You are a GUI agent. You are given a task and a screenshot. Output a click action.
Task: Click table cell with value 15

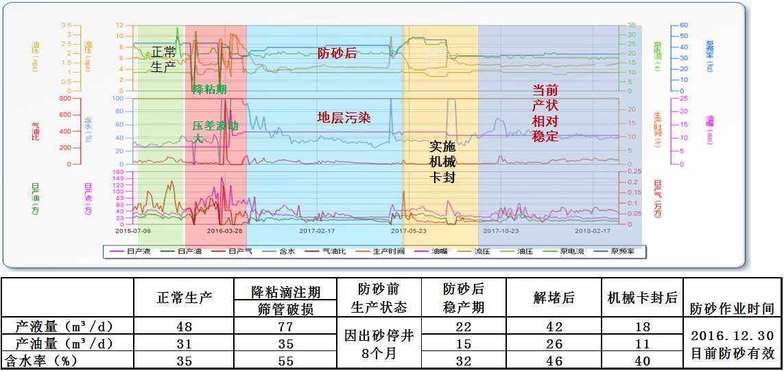tap(464, 344)
